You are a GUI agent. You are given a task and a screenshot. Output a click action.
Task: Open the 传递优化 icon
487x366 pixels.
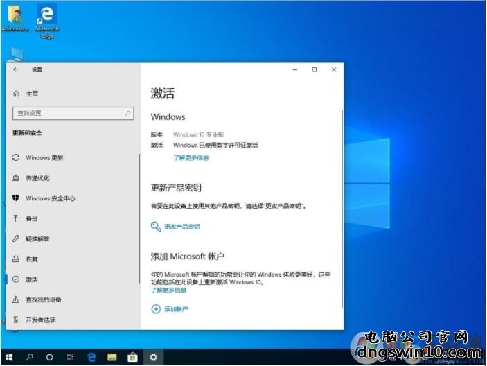point(16,177)
